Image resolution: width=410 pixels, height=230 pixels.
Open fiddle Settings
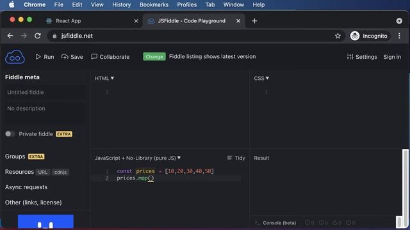[361, 57]
